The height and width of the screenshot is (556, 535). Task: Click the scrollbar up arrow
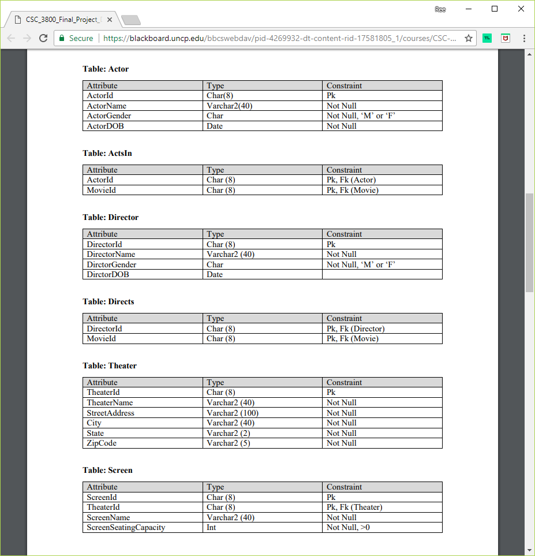(x=530, y=54)
